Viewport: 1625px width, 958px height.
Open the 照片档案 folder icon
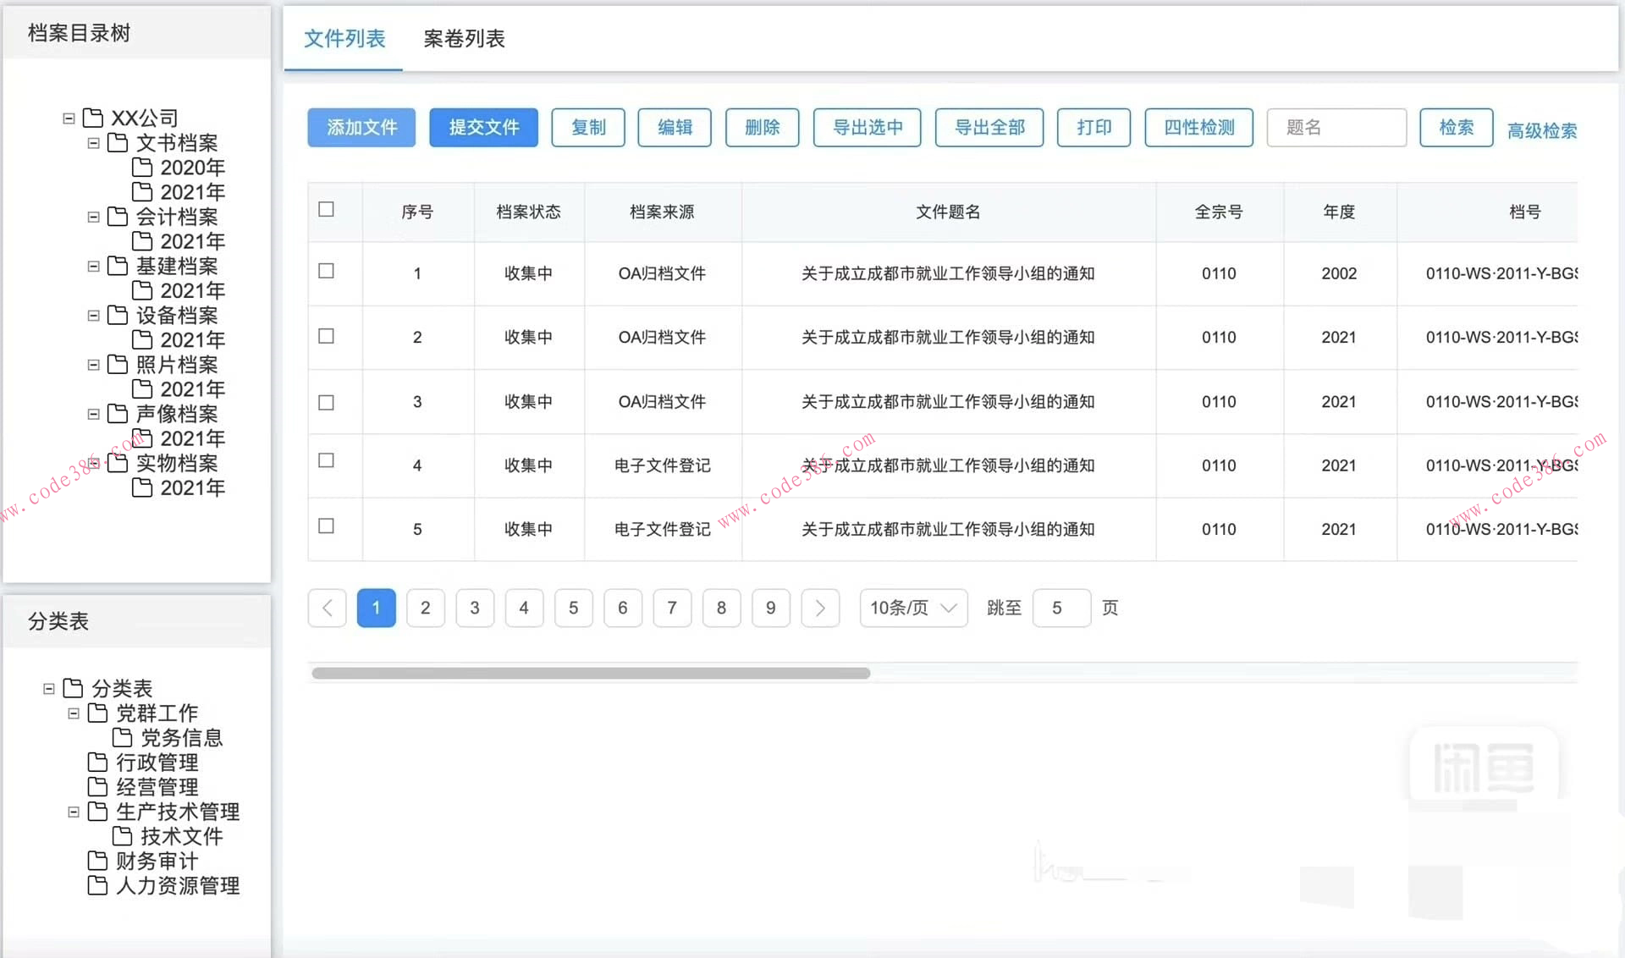tap(118, 365)
